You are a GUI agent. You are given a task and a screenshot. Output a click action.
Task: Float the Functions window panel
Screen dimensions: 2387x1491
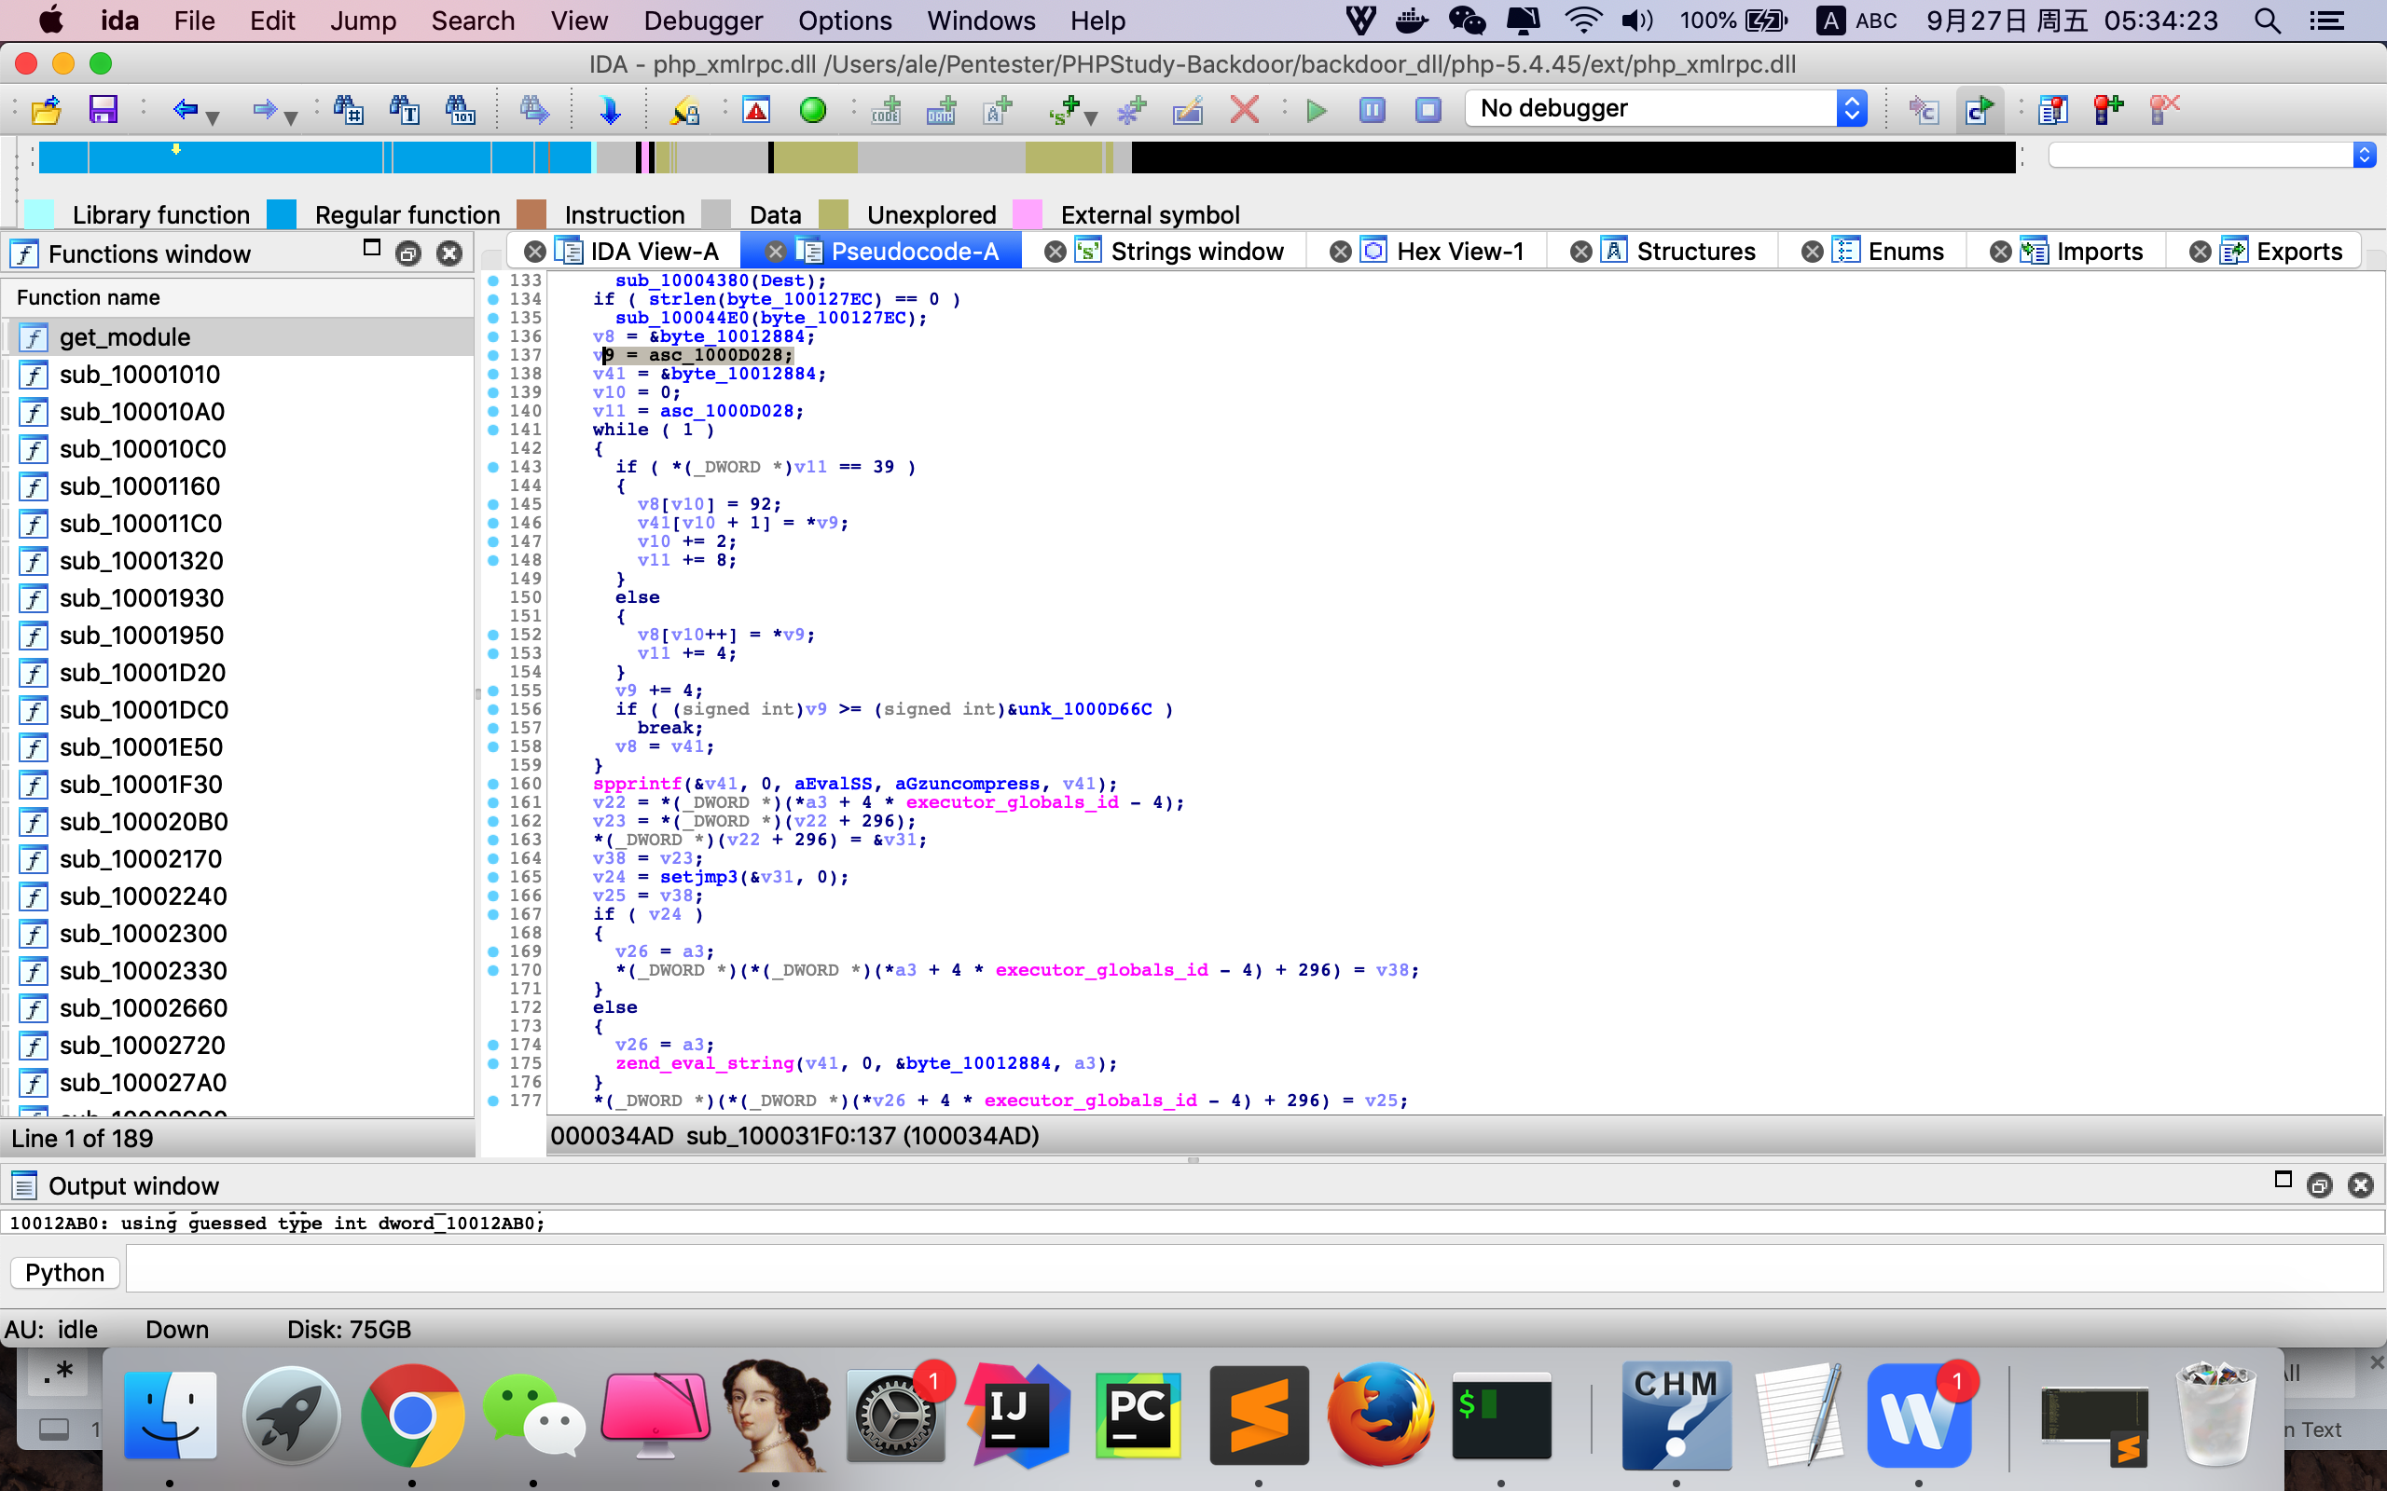(x=407, y=253)
